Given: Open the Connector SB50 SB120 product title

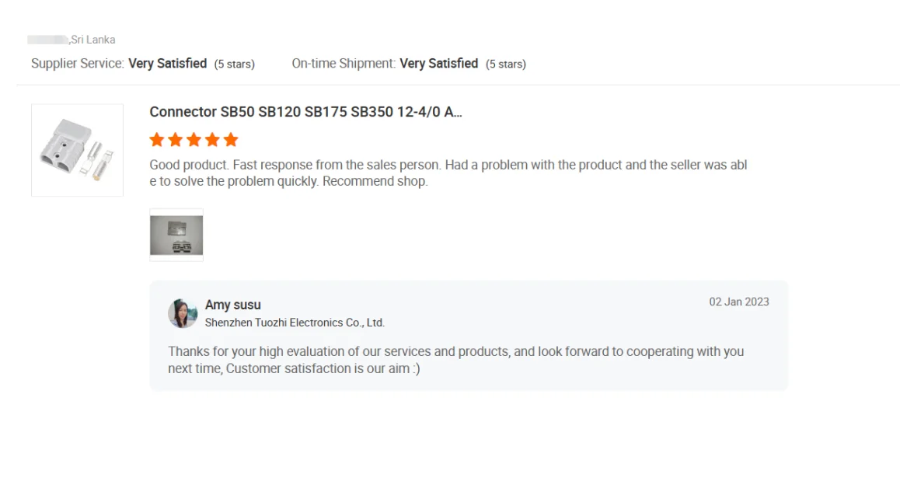Looking at the screenshot, I should click(305, 112).
